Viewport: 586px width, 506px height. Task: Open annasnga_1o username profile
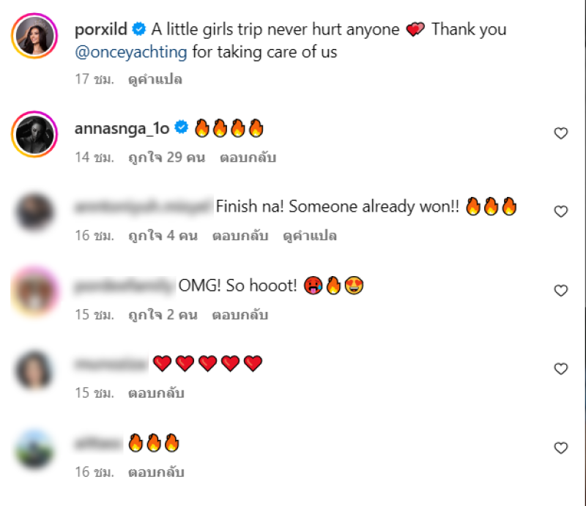click(x=122, y=129)
